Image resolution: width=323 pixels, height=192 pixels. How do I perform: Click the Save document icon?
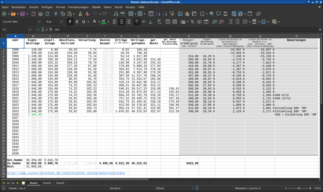[x=22, y=14]
